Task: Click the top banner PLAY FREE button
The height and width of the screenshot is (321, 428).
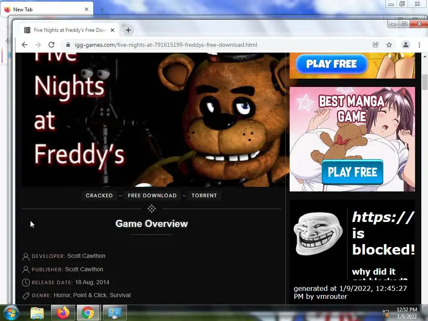Action: coord(331,64)
